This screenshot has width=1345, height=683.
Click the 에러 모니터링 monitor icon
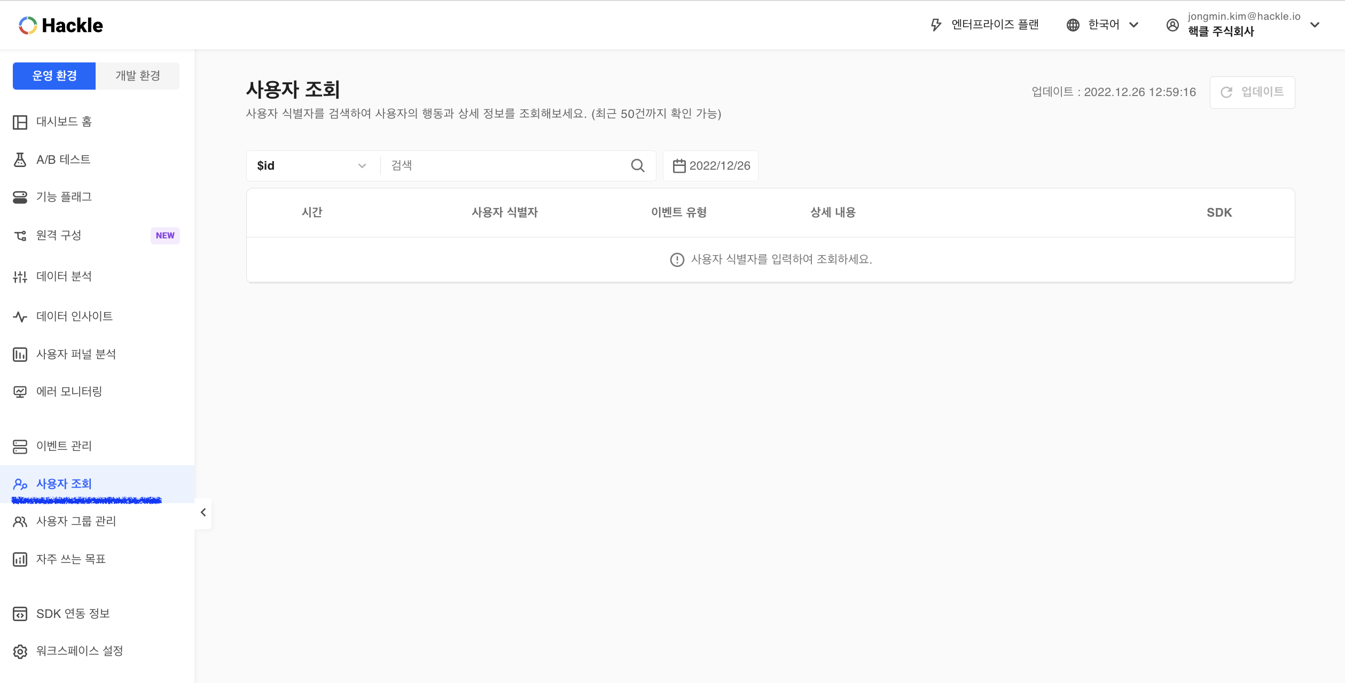(20, 392)
